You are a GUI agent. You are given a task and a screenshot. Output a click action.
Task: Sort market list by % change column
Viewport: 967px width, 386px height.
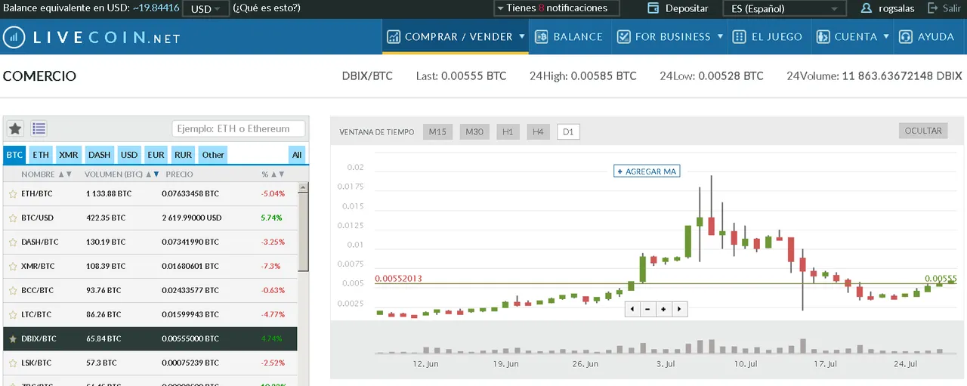coord(273,174)
